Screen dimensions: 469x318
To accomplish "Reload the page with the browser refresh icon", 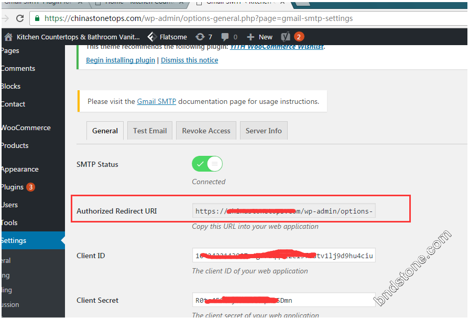I will 20,18.
